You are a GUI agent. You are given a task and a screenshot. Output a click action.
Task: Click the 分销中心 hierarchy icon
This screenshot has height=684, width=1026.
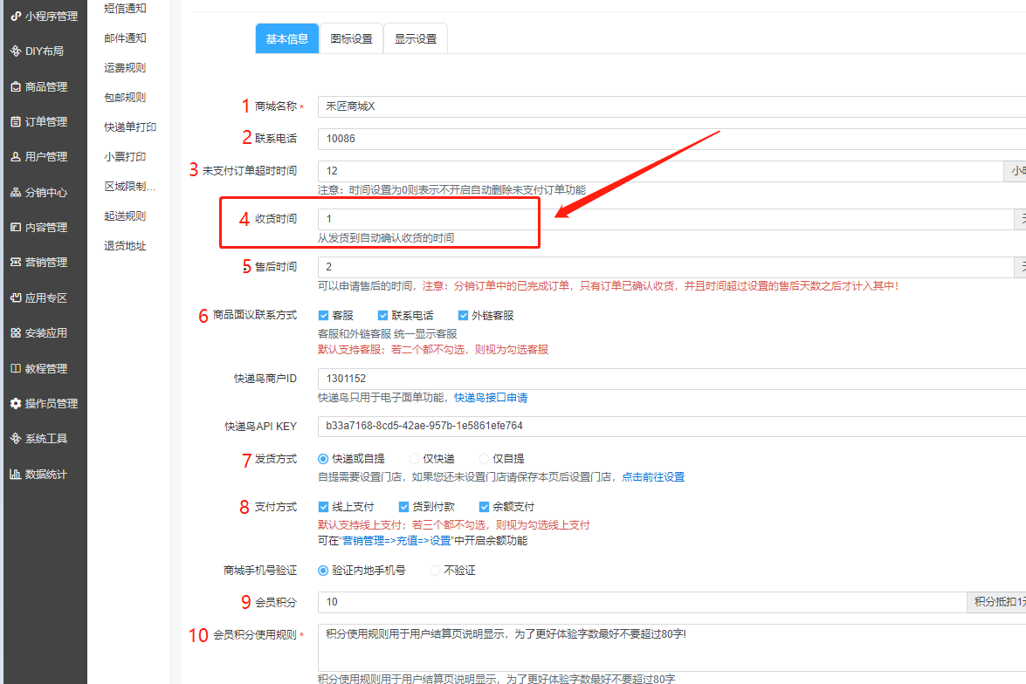(x=16, y=193)
